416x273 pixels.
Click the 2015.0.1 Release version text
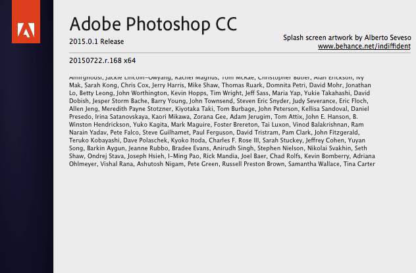[96, 41]
